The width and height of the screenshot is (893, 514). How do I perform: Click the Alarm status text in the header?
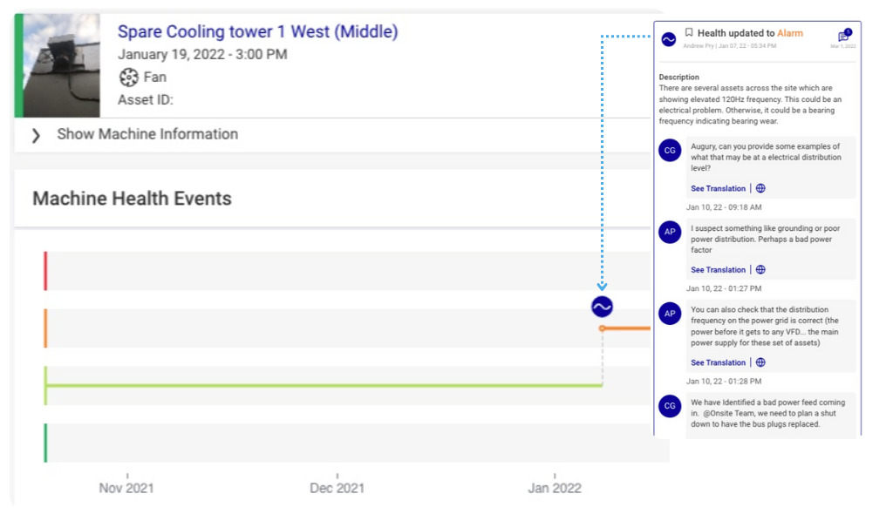[790, 33]
